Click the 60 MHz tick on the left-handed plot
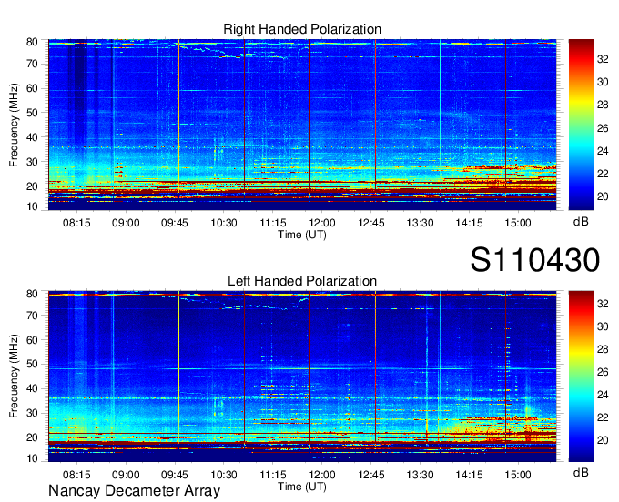 (x=32, y=340)
